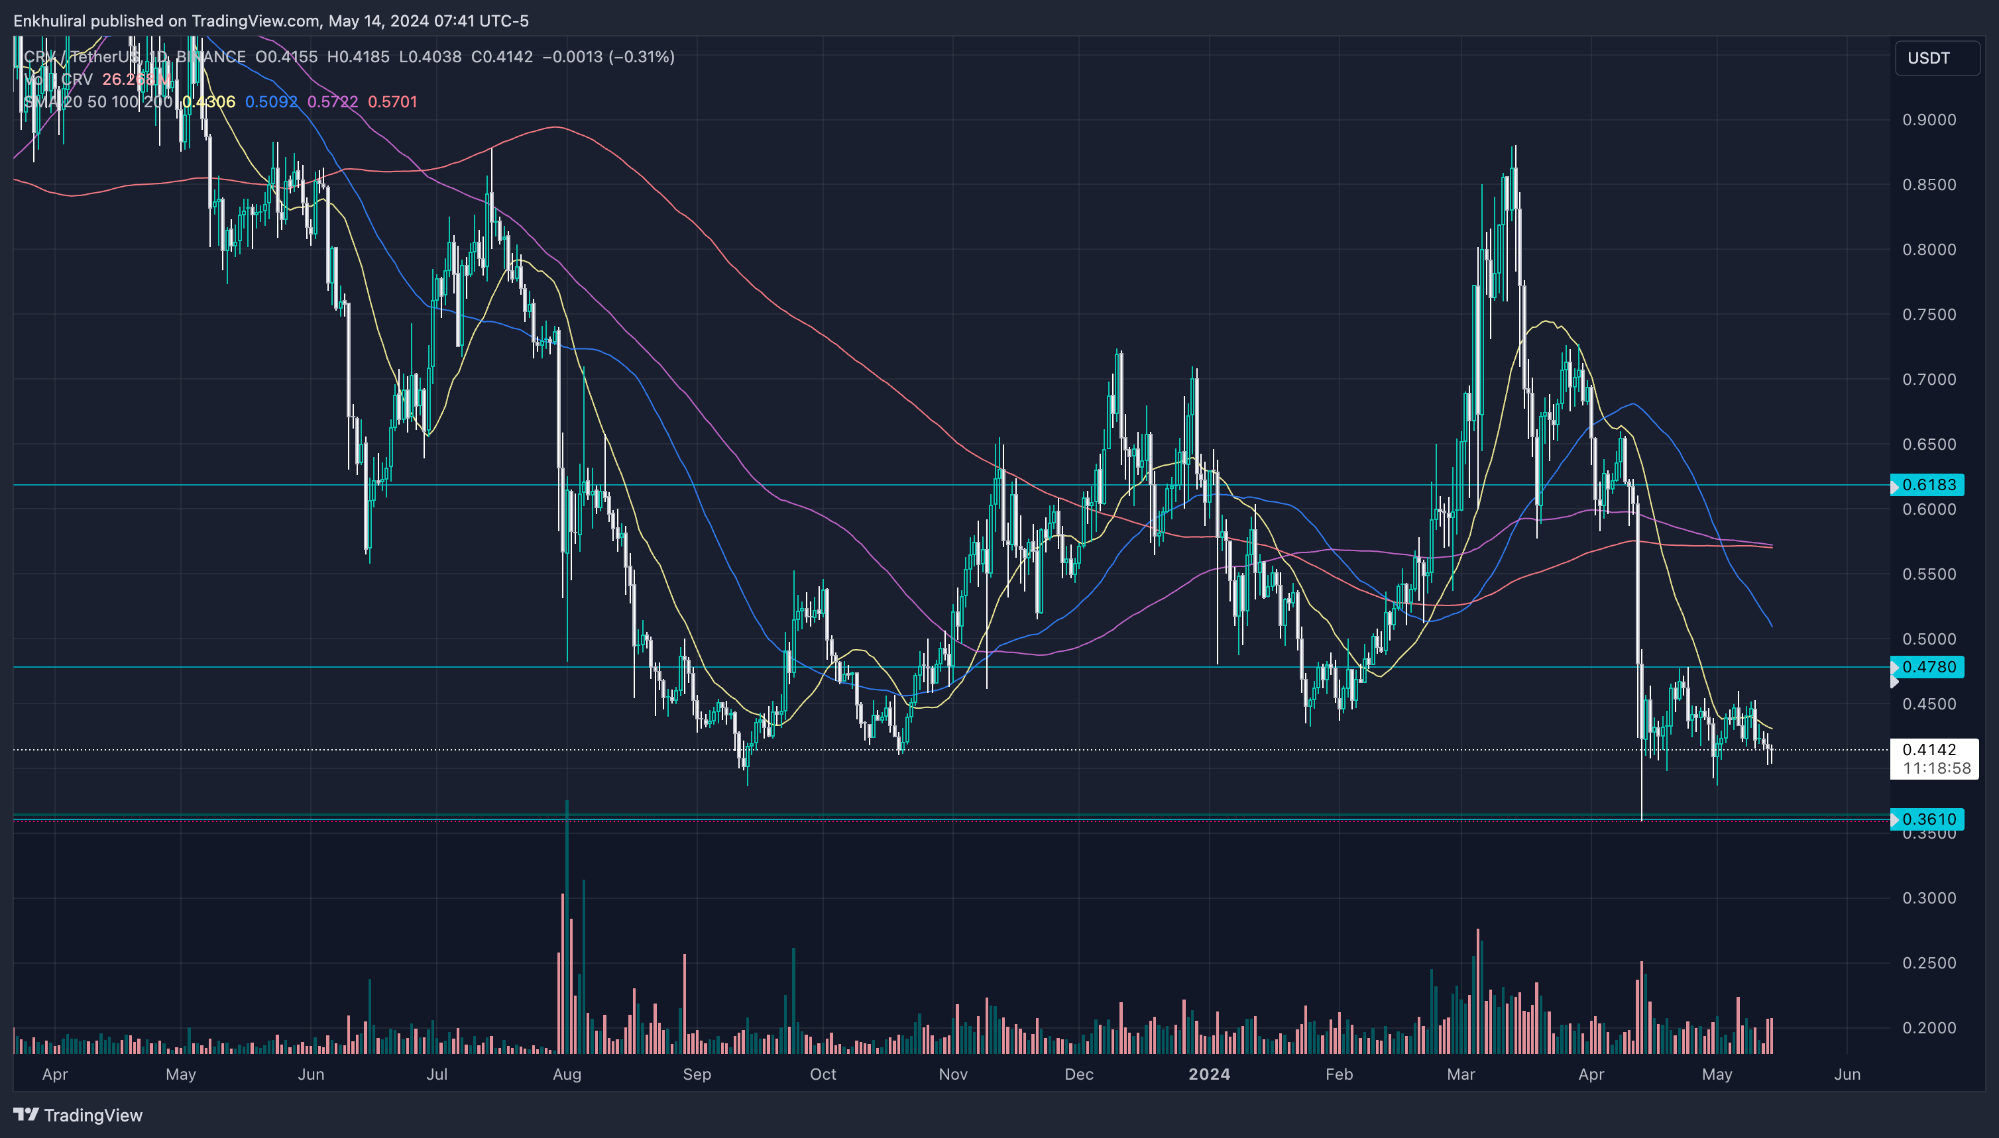Click the 0.4780 horizontal line arrow marker
This screenshot has width=1999, height=1138.
pos(1895,668)
